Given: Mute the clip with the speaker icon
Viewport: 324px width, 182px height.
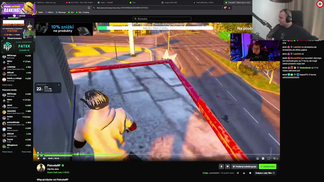Looking at the screenshot, I should (x=44, y=158).
